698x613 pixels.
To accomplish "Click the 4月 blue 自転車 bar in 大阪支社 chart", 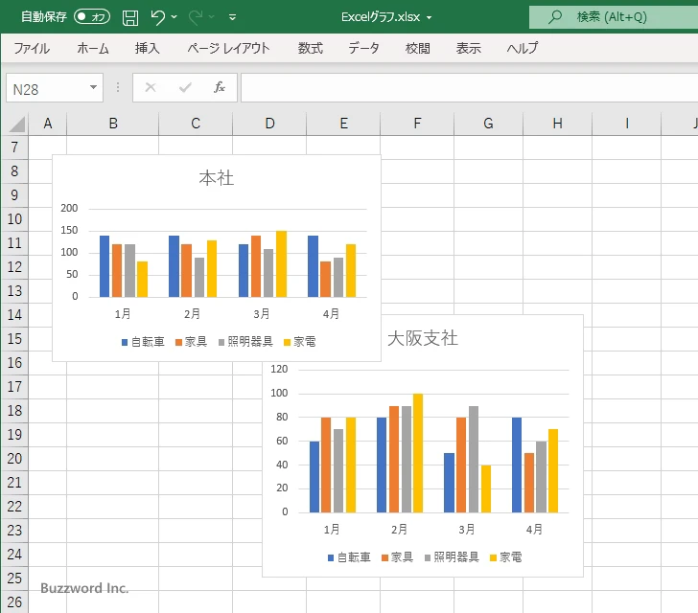I will (x=517, y=465).
